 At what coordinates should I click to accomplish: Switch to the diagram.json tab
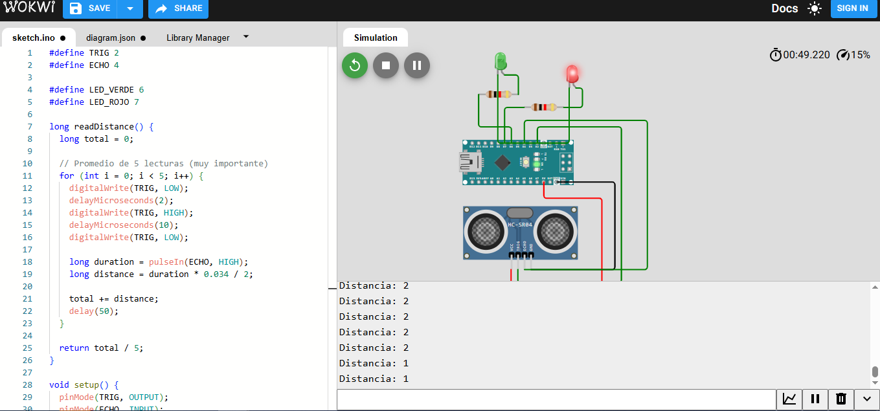pyautogui.click(x=115, y=38)
